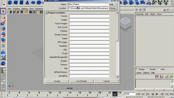
Task: Click the new layer icon in Layer Editor
Action: click(166, 76)
